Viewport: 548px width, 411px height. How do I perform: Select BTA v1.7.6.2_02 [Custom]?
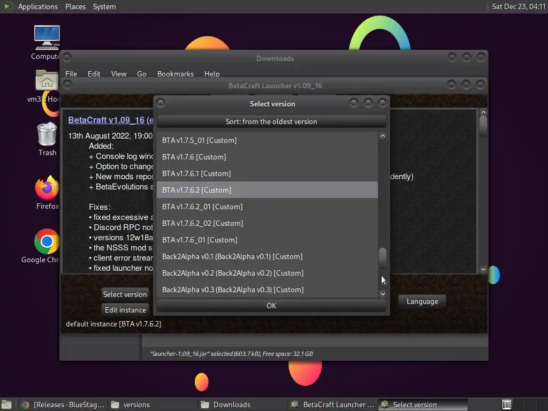click(x=267, y=223)
